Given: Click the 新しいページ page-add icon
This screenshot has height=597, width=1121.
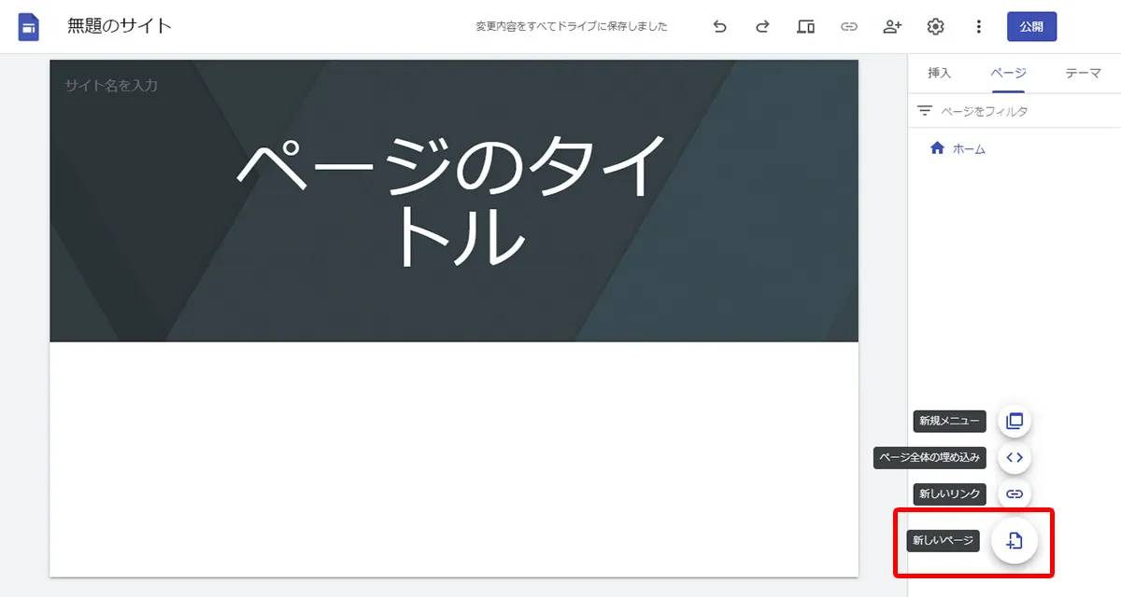Looking at the screenshot, I should click(x=1015, y=540).
